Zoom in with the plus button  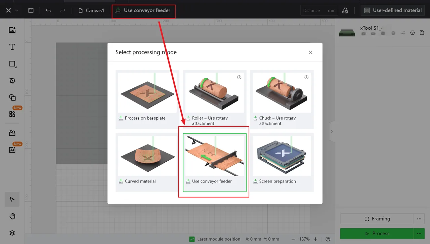[315, 239]
